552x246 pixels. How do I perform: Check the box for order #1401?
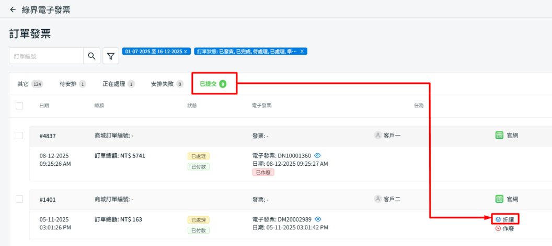tap(19, 199)
